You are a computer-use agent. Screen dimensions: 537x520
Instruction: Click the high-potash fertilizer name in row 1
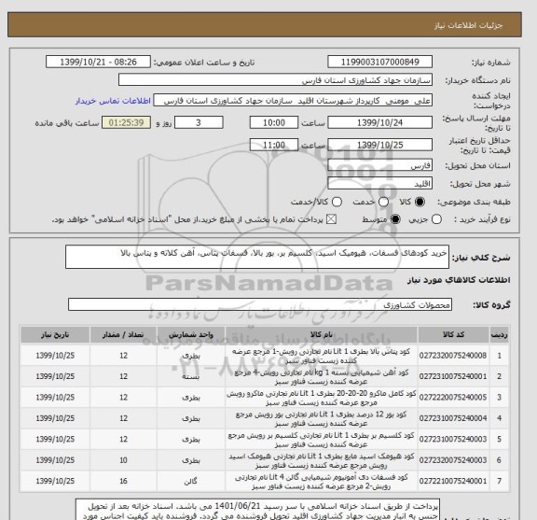pos(322,356)
